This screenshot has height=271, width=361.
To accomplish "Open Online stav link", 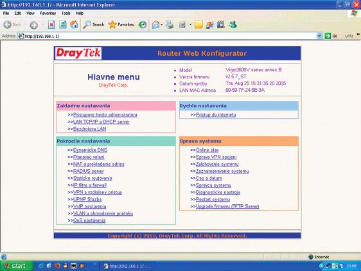I will click(207, 150).
